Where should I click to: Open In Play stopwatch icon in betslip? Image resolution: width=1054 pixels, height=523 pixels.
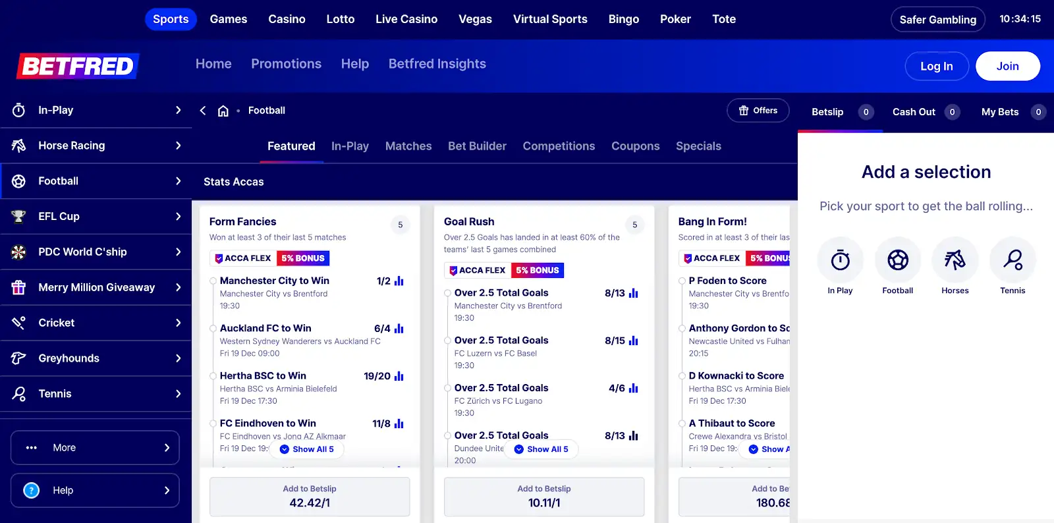click(840, 260)
